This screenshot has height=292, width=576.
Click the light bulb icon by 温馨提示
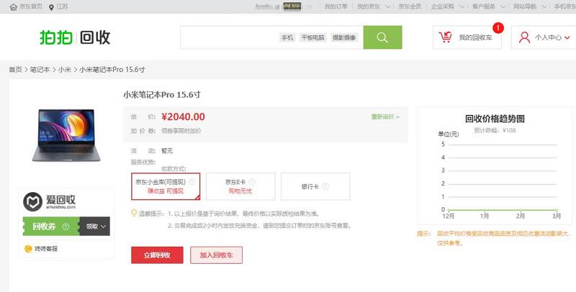[x=134, y=213]
